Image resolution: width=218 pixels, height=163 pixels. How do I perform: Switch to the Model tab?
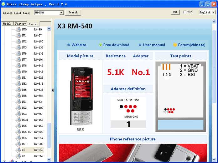[7, 24]
